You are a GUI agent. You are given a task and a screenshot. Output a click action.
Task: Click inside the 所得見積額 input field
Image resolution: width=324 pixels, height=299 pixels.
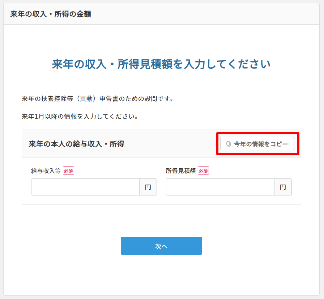(x=221, y=187)
